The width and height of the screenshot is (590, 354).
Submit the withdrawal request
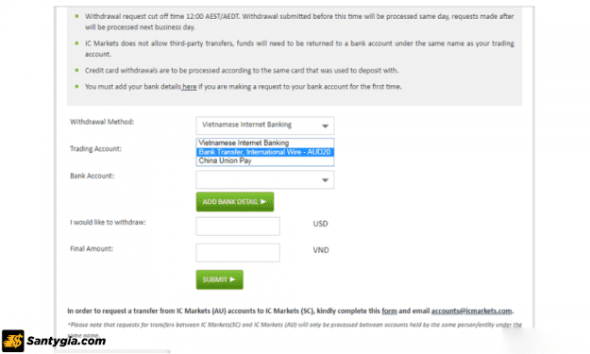pyautogui.click(x=219, y=279)
